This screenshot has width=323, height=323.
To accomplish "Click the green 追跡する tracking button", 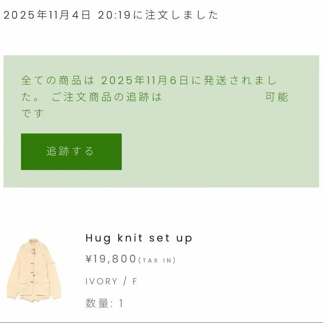I will (71, 151).
